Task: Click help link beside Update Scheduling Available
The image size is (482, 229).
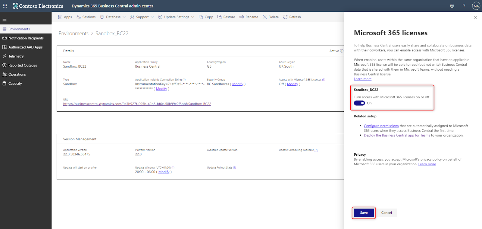Action: (x=316, y=150)
